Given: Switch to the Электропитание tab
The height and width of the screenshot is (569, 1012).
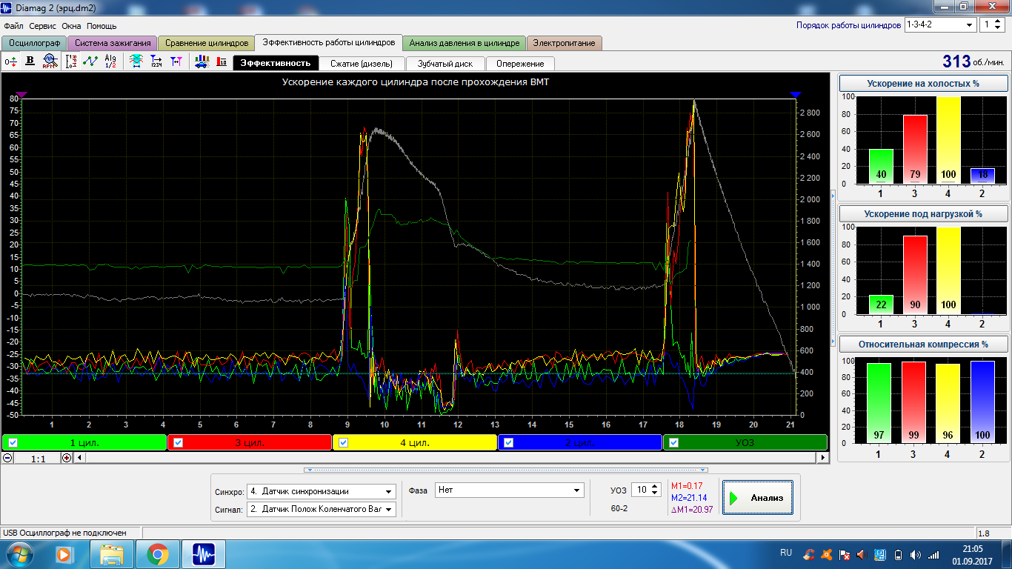Looking at the screenshot, I should pos(565,43).
